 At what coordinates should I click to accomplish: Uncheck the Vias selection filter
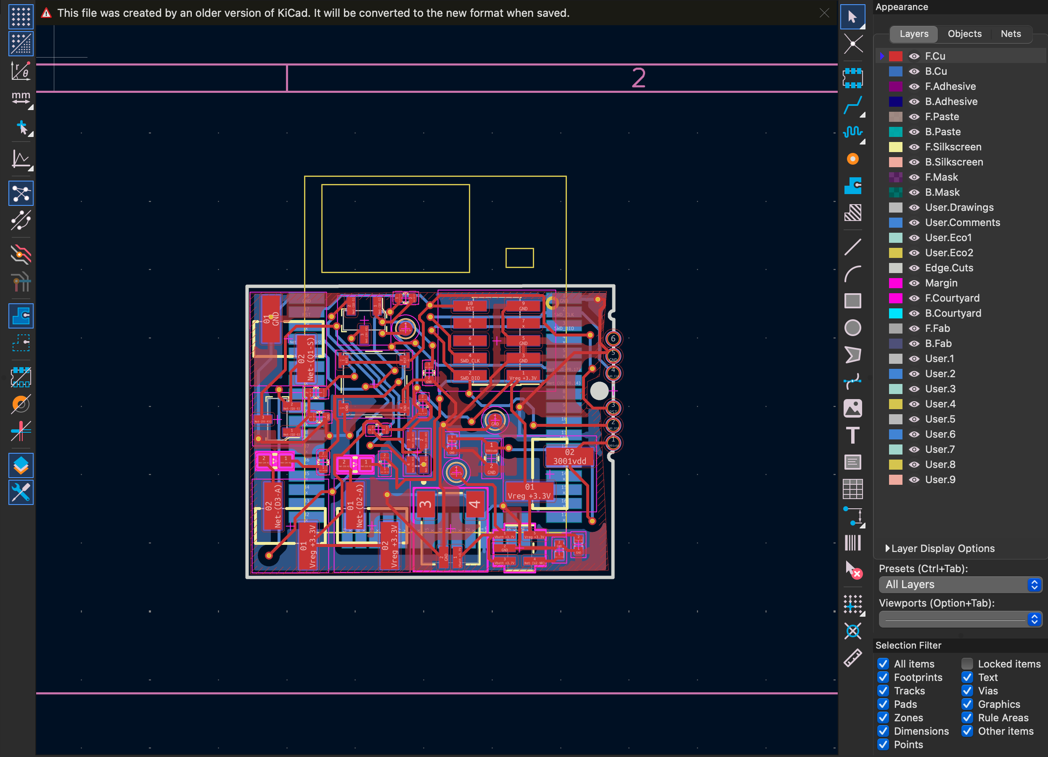[x=967, y=691]
